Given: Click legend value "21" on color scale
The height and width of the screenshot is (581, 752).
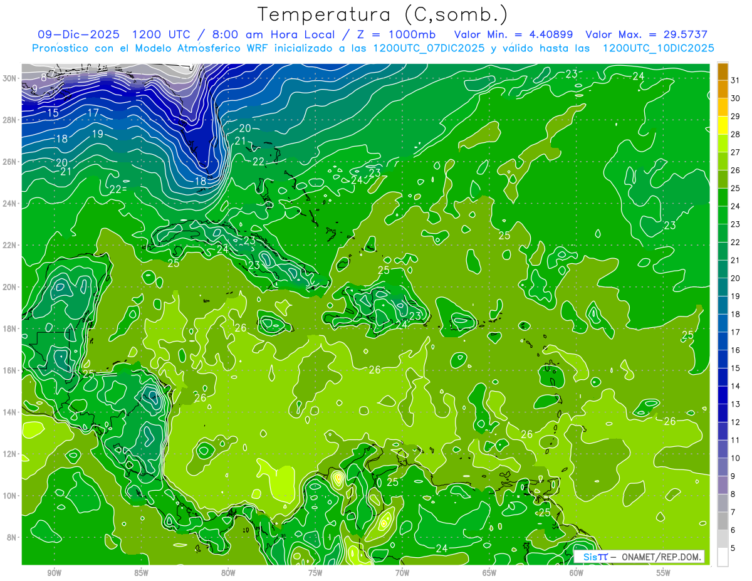Looking at the screenshot, I should pyautogui.click(x=736, y=261).
